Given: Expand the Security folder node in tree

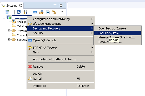Looking at the screenshot, I should coord(9,39).
